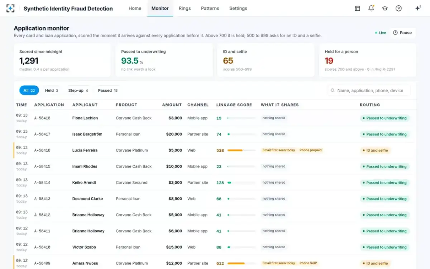430x269 pixels.
Task: Click the $8,500 amount cell
Action: coord(175,199)
